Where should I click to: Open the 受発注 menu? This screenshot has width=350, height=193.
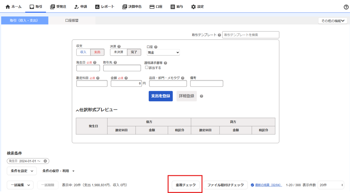click(x=58, y=6)
